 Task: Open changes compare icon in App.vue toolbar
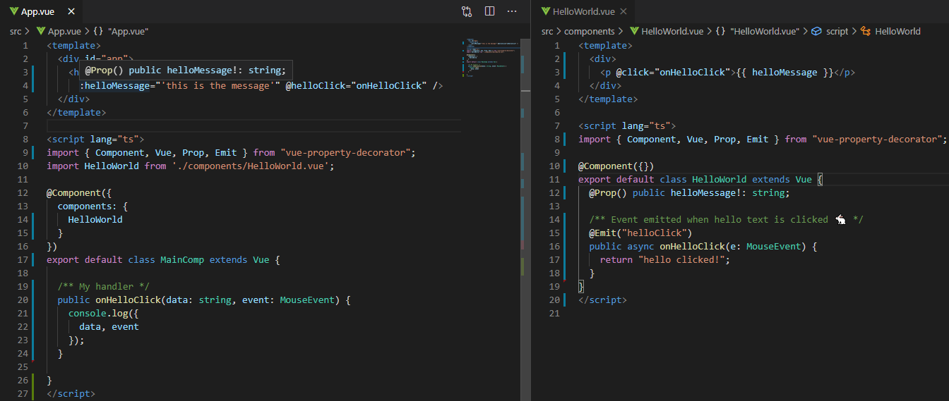pyautogui.click(x=467, y=11)
